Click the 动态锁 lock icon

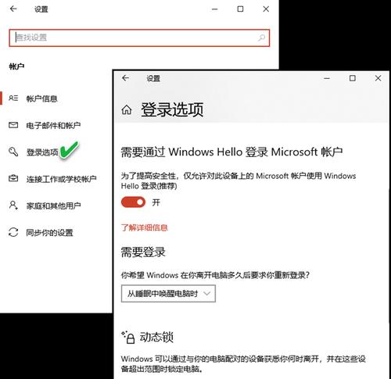(x=128, y=338)
